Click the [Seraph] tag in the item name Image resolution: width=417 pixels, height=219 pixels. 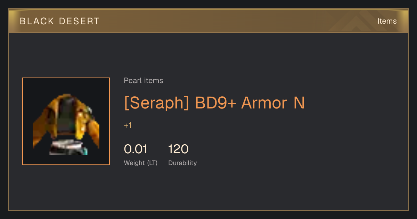click(x=157, y=103)
